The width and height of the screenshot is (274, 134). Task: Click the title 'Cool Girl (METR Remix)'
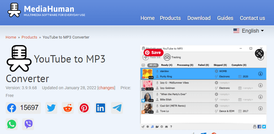[173, 106]
